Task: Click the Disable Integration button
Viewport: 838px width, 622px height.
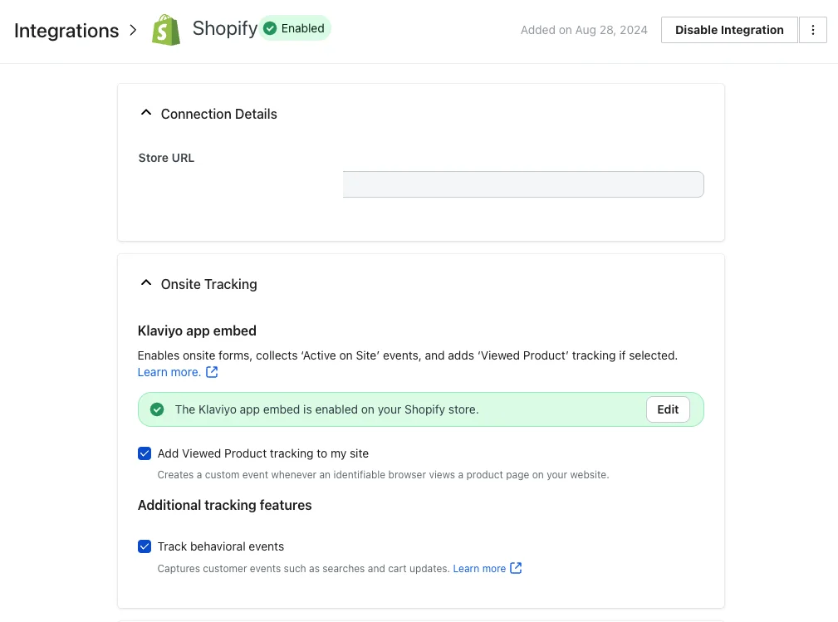Action: (728, 30)
